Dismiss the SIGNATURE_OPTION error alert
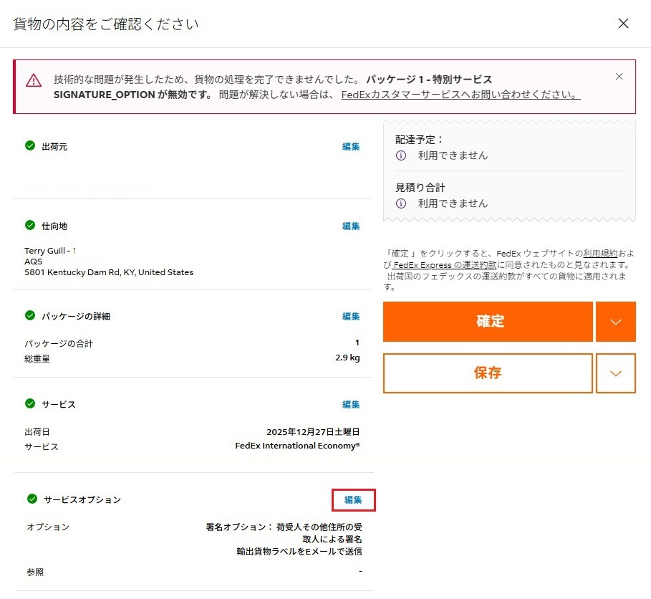Viewport: 651px width, 599px height. pyautogui.click(x=619, y=77)
